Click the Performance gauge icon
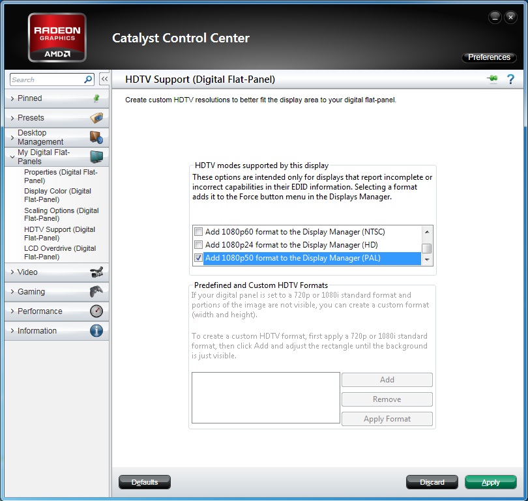The width and height of the screenshot is (528, 501). click(x=96, y=311)
